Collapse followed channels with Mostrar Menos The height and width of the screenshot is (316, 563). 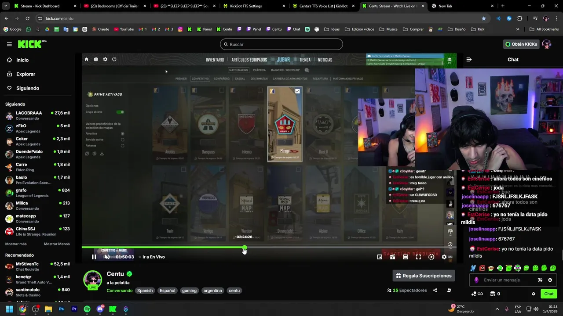pos(57,244)
